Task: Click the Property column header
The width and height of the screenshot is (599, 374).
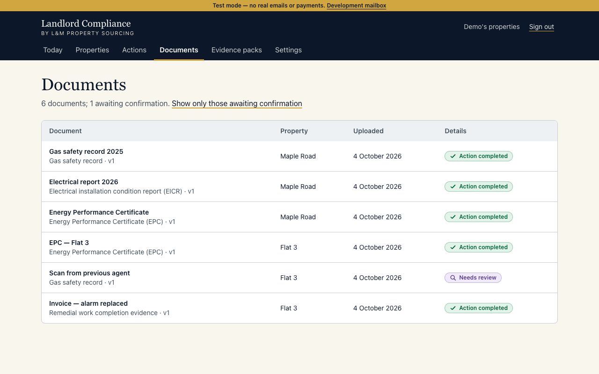Action: click(294, 131)
